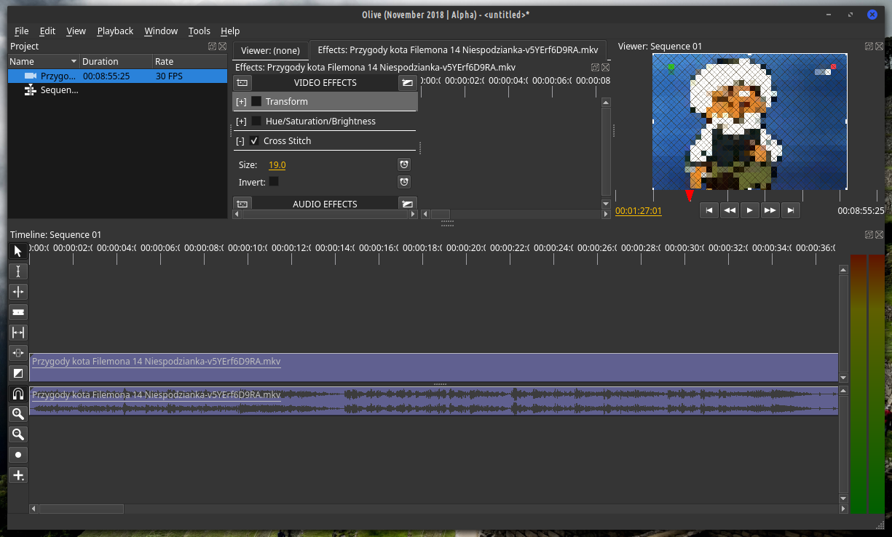Click the viewer preview image

[x=749, y=121]
